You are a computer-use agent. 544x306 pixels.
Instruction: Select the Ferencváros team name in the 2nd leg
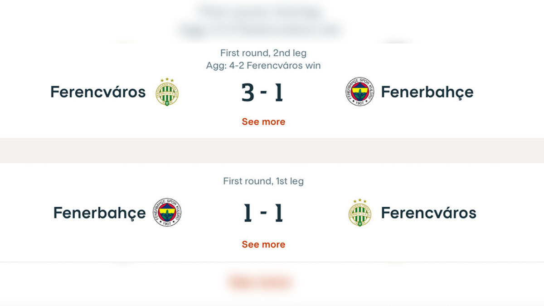[98, 92]
